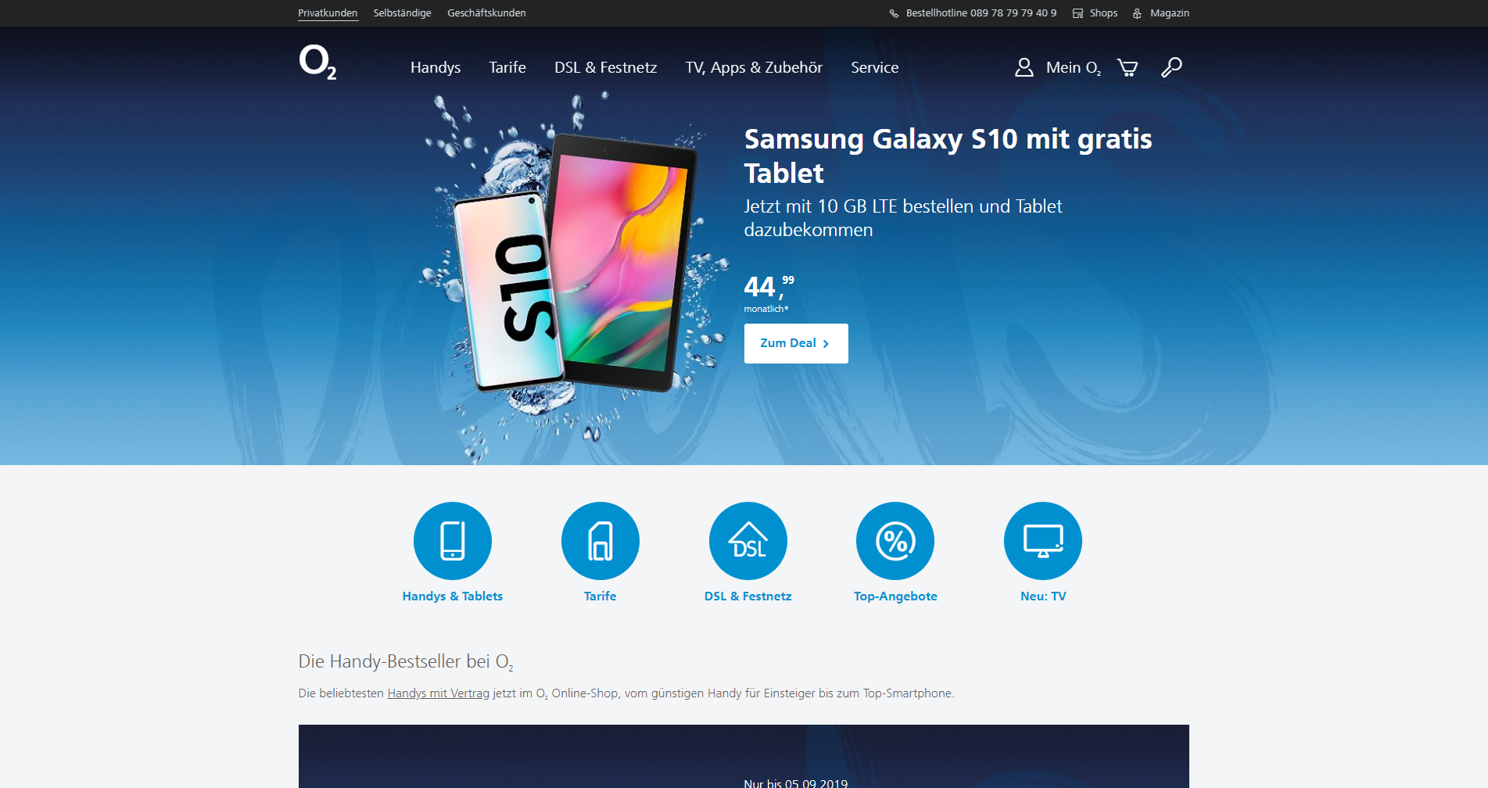Open the Service menu
The height and width of the screenshot is (788, 1488).
(x=875, y=67)
